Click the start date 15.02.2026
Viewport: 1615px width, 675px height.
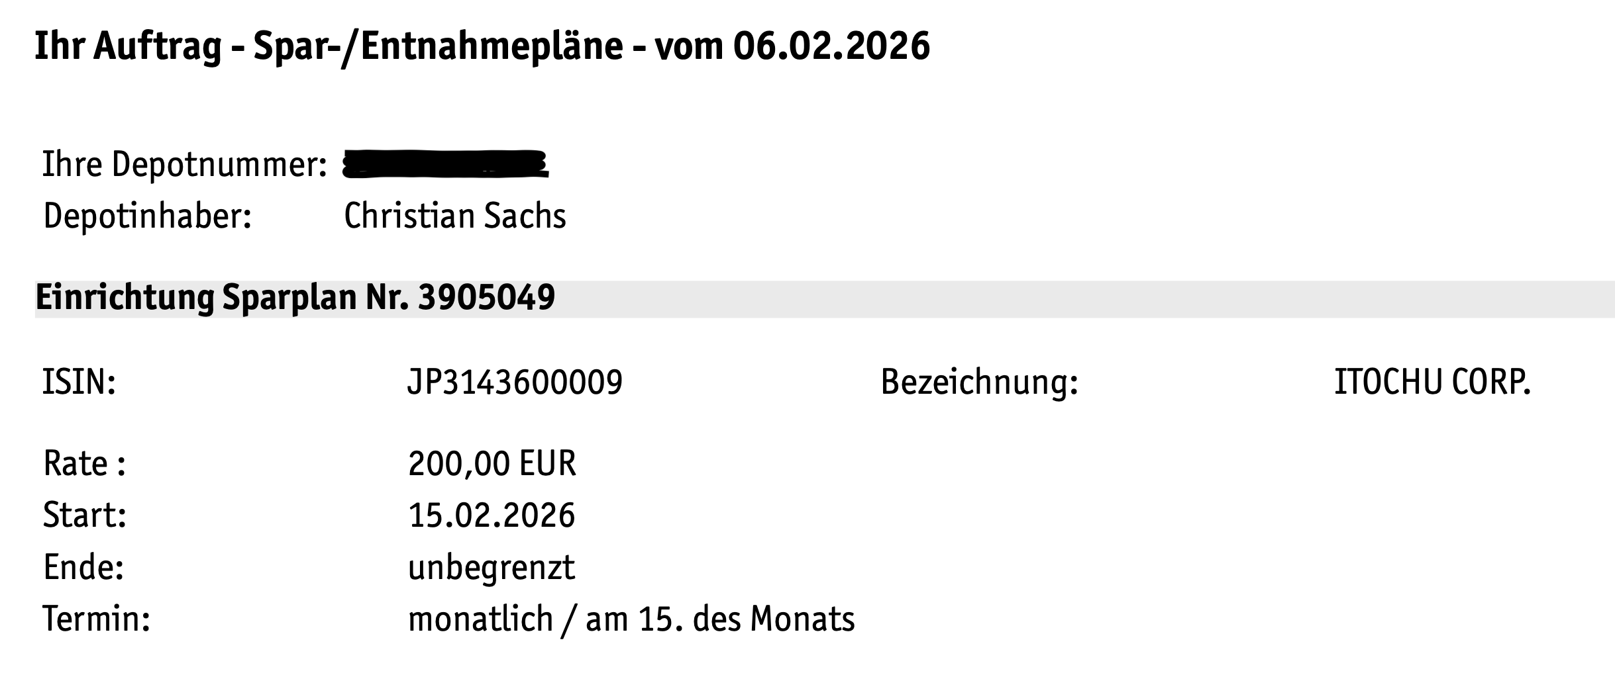[492, 515]
